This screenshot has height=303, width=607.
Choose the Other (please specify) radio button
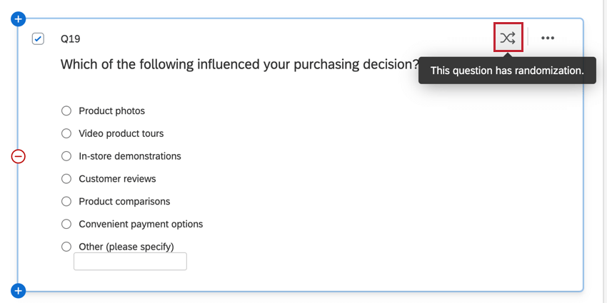click(66, 247)
